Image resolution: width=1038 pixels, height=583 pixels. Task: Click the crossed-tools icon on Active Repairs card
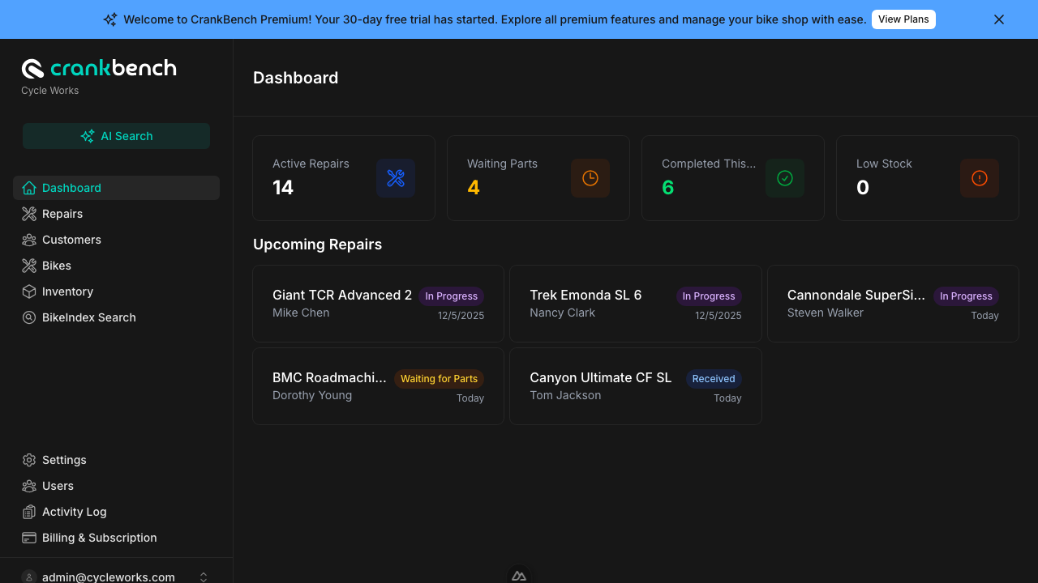point(396,178)
